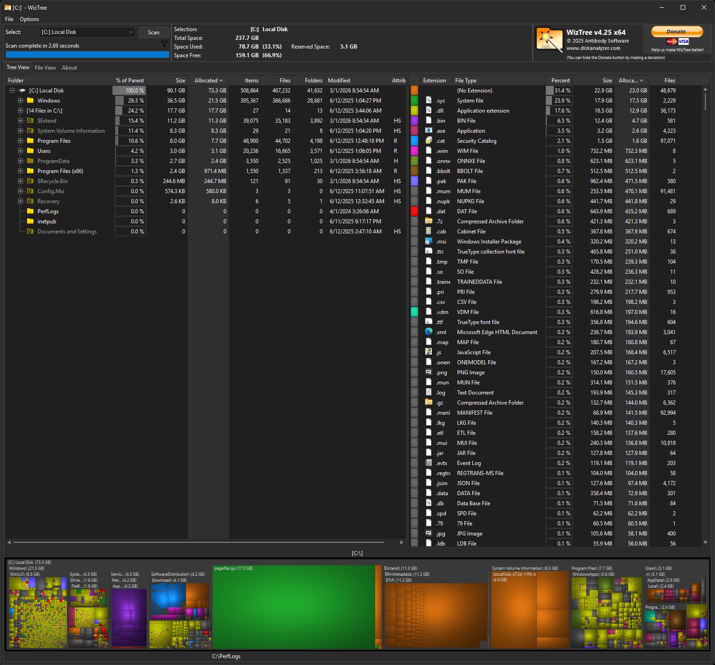Expand the Recovery folder node
Image resolution: width=715 pixels, height=665 pixels.
20,201
